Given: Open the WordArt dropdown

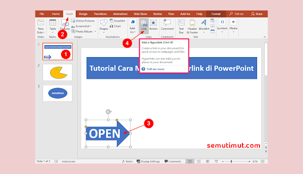Looking at the screenshot, I should point(204,26).
